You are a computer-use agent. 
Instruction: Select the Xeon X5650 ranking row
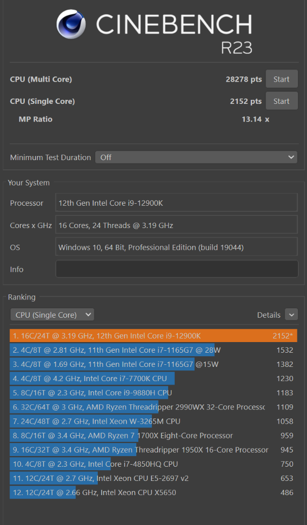[x=153, y=492]
